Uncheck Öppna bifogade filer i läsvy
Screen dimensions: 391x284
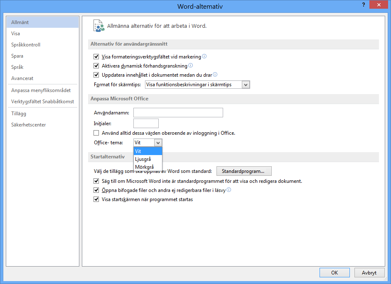[x=96, y=190]
